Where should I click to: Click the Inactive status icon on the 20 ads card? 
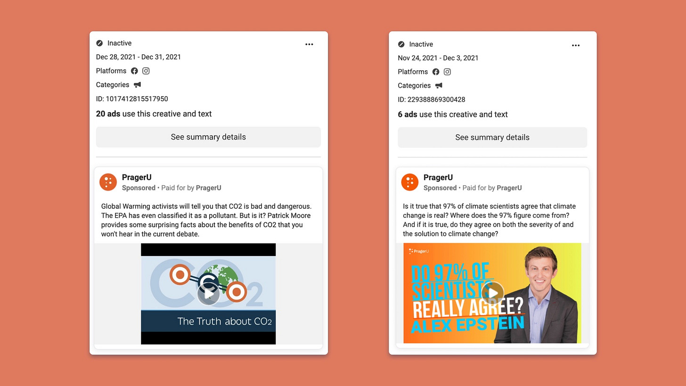pyautogui.click(x=99, y=43)
